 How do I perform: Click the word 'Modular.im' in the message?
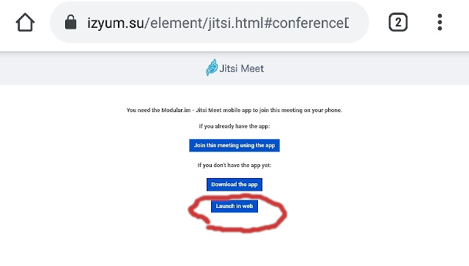(176, 110)
